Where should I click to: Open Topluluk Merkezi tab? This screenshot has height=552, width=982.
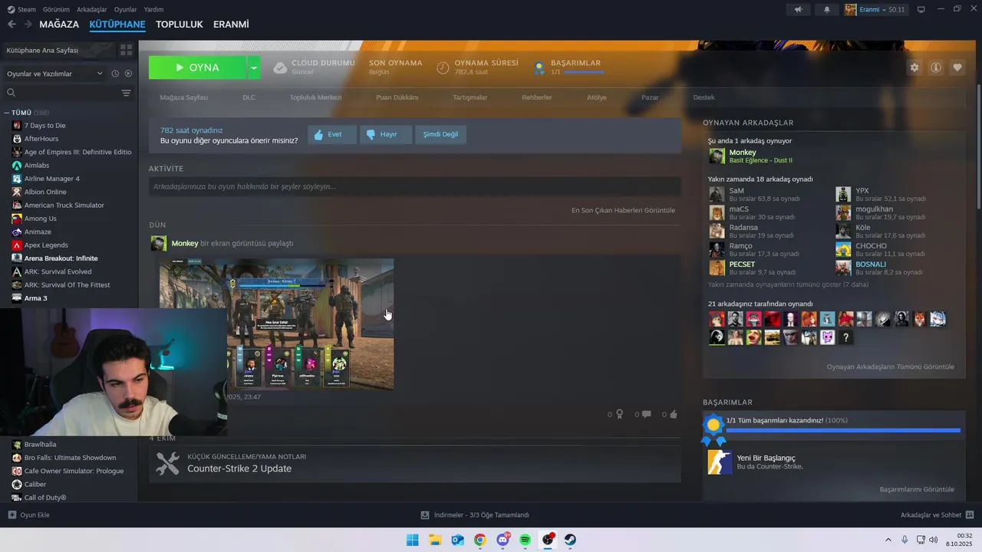[315, 97]
